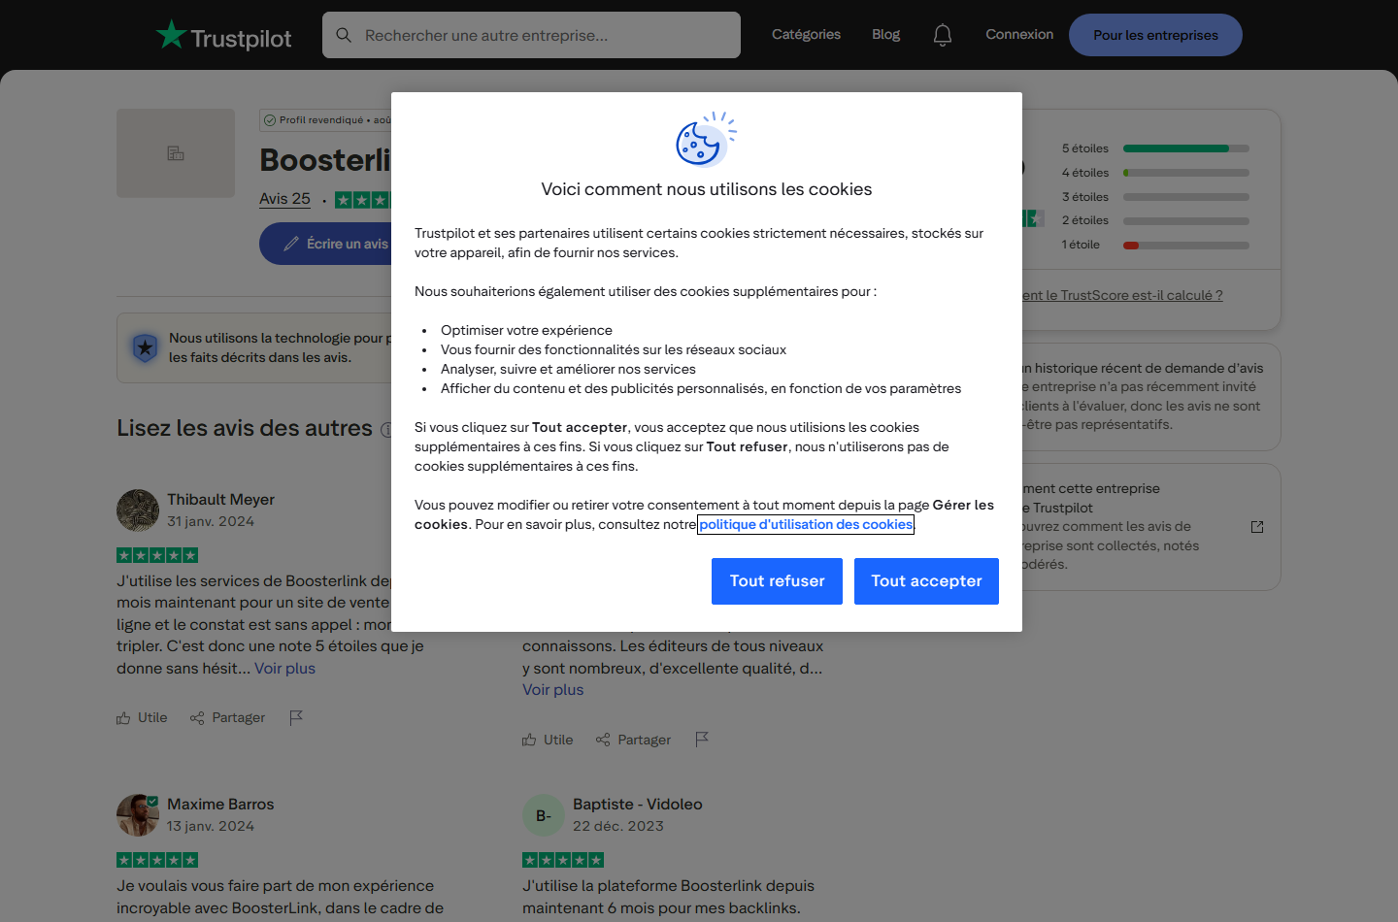Open external link icon in Trustpilot info card
This screenshot has width=1398, height=922.
click(1257, 527)
